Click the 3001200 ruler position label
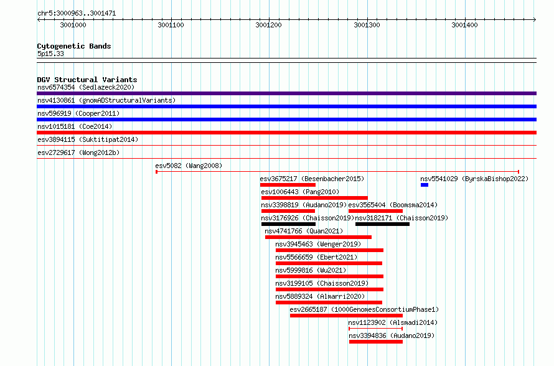554x366 pixels. click(x=268, y=25)
